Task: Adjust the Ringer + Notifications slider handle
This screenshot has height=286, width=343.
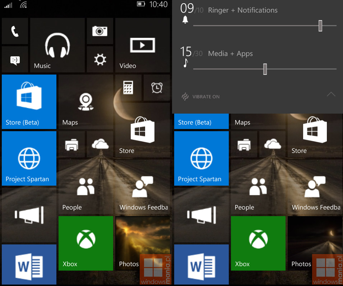Action: [320, 26]
